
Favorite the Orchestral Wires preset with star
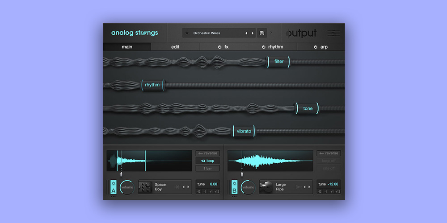[187, 33]
